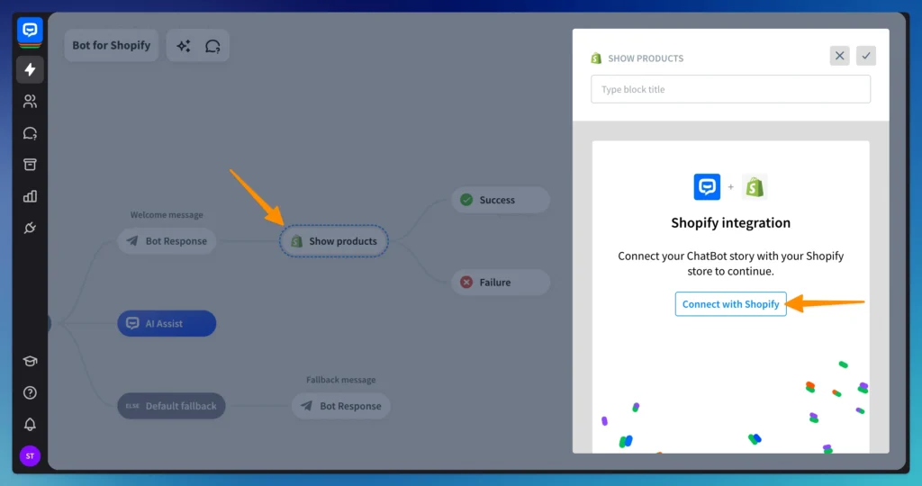Click the test chat bubble toolbar button
The width and height of the screenshot is (922, 486).
[x=213, y=46]
